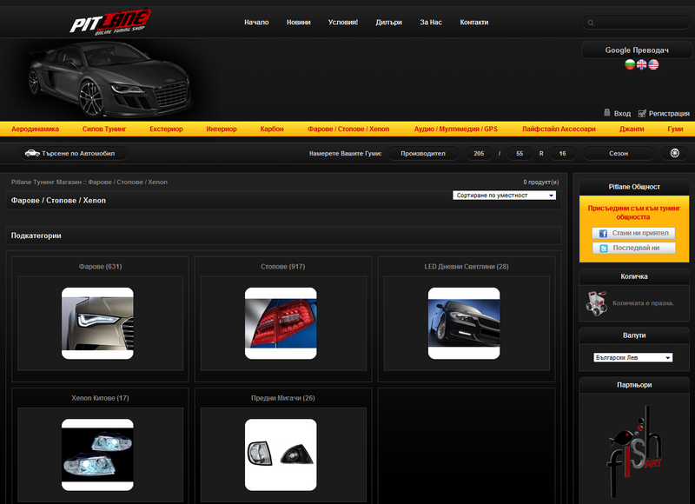Open Условия! in the top menu

(343, 23)
